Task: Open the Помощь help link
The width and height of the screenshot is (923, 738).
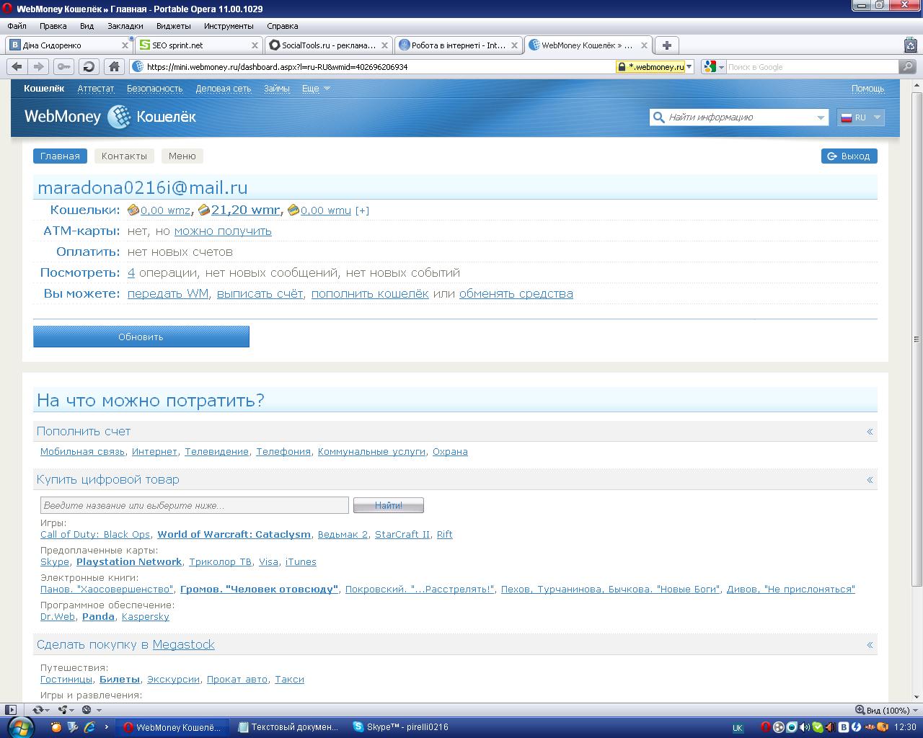Action: coord(867,89)
